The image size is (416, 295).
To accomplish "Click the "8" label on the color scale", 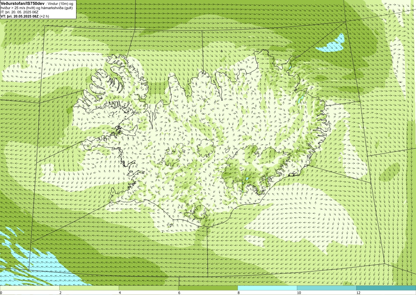I will coord(239,293).
